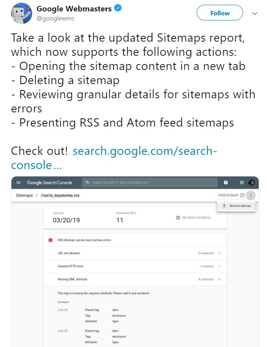Expand the General HTTP error details
This screenshot has height=347, width=267.
point(219,266)
